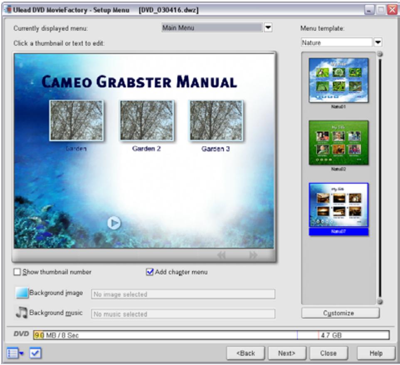
Task: Select the Natu02 green template thumbnail
Action: 338,142
